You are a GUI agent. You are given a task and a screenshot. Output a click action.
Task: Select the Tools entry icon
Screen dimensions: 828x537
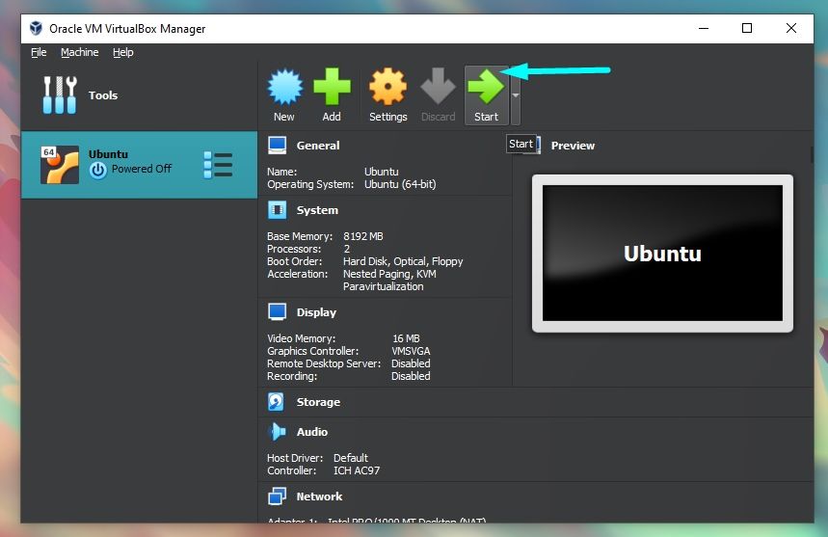[x=60, y=95]
